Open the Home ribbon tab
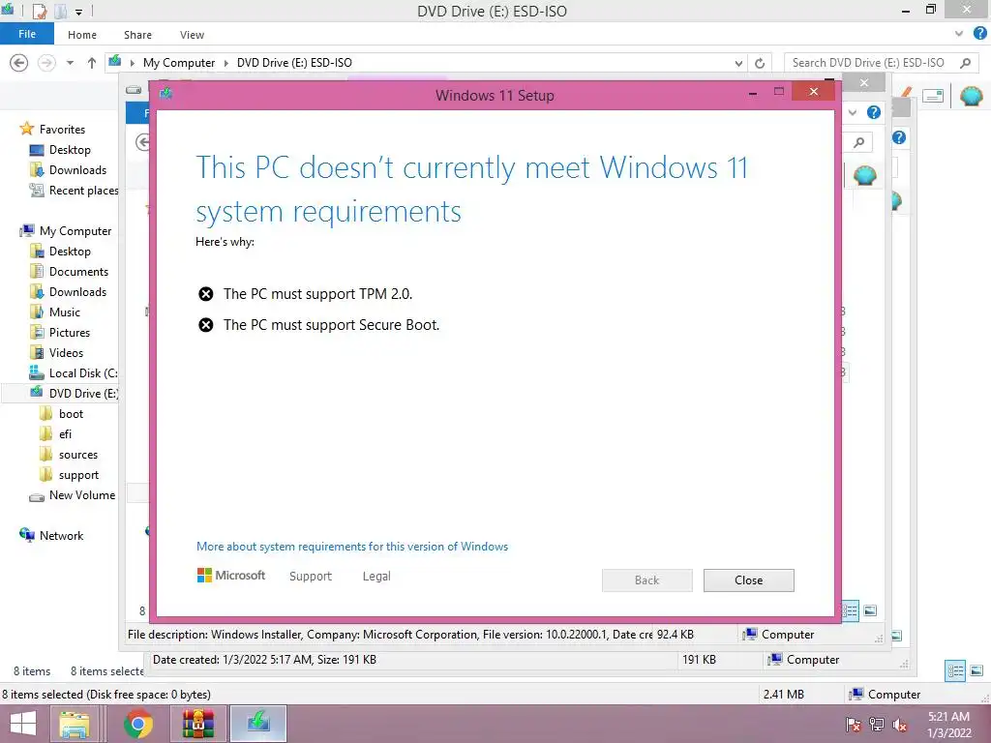The width and height of the screenshot is (991, 743). tap(82, 35)
